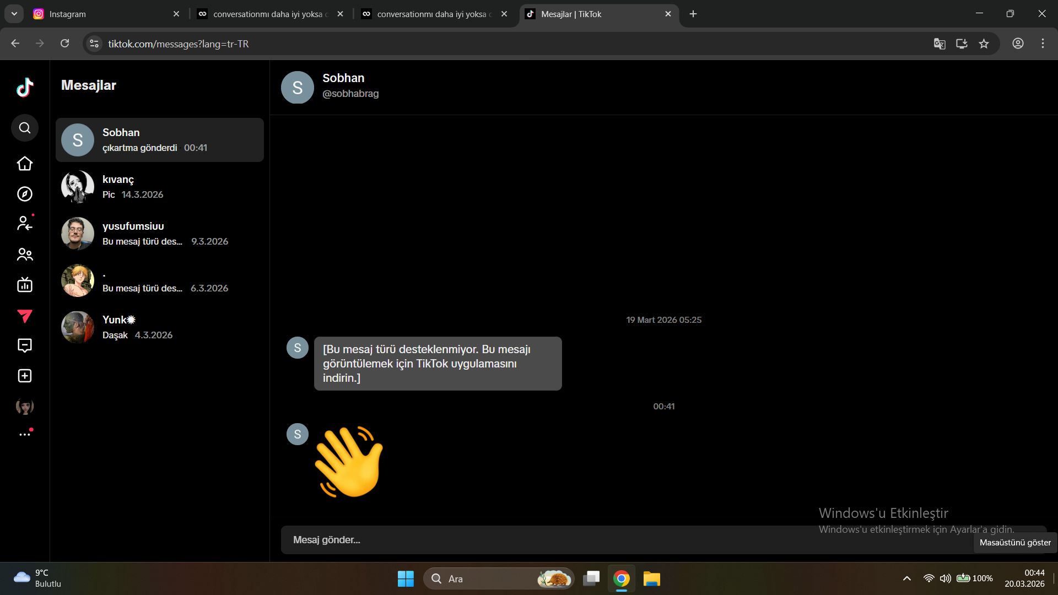
Task: Expand the browser tab search dropdown arrow
Action: [14, 14]
